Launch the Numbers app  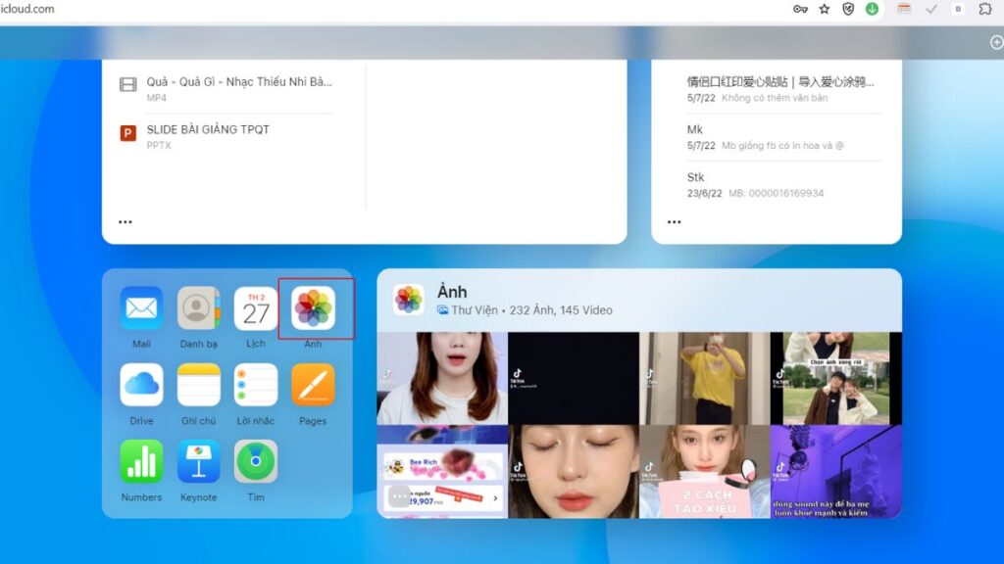pos(141,461)
